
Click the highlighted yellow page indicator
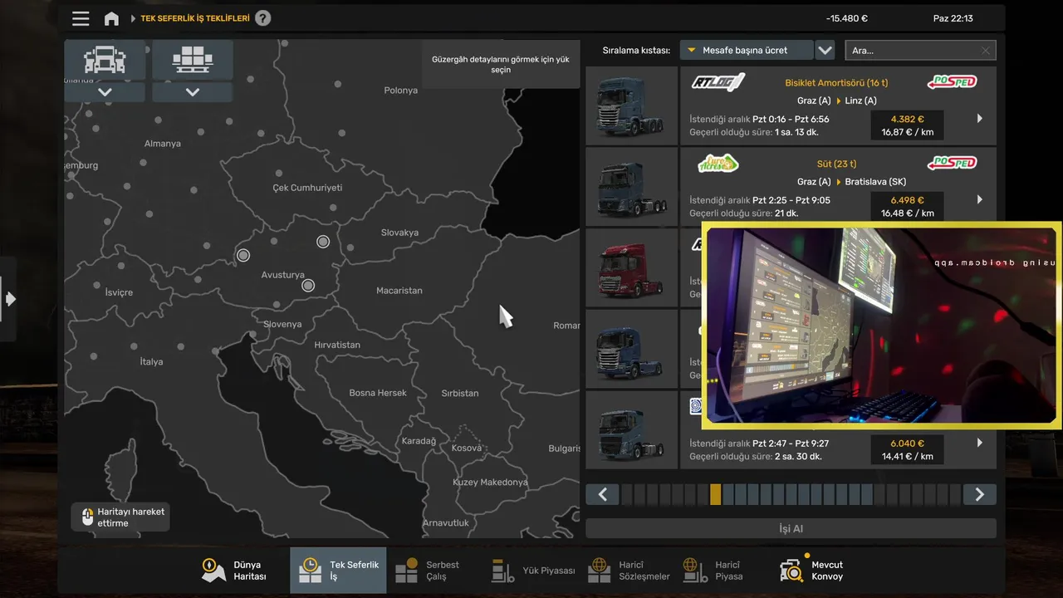[716, 494]
